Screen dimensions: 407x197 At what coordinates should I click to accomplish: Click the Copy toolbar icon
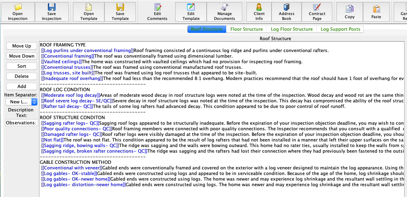tap(350, 12)
